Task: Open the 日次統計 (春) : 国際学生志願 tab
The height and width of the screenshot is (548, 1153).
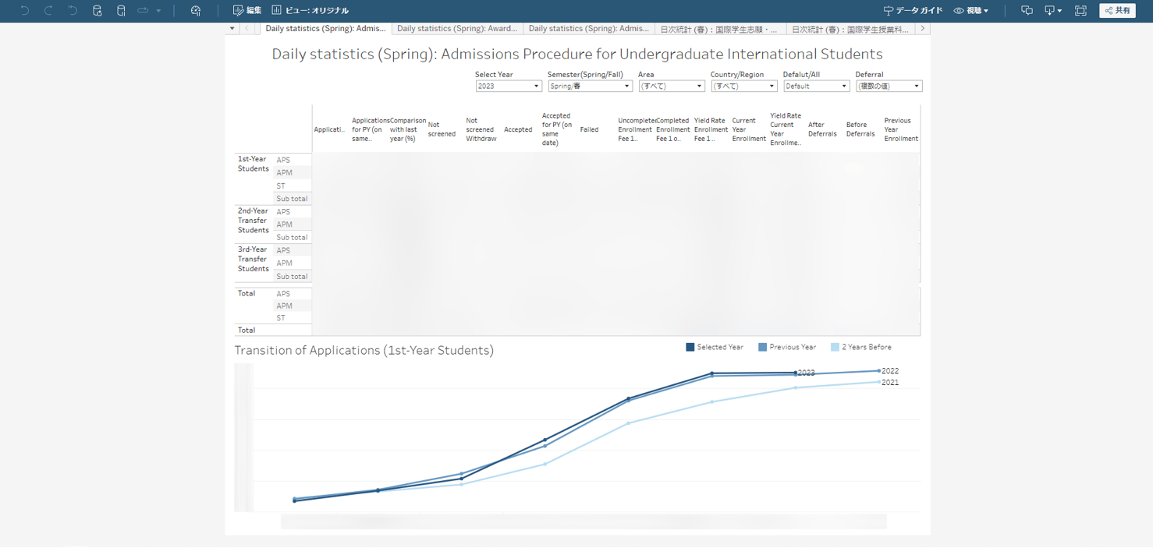Action: pyautogui.click(x=718, y=29)
